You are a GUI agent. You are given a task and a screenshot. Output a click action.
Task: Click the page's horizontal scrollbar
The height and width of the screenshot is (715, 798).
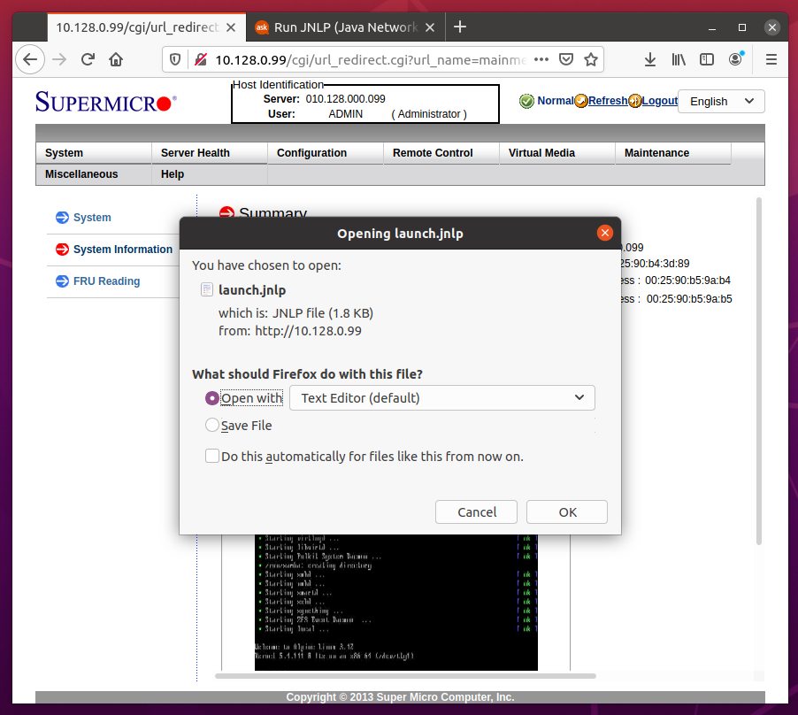405,676
